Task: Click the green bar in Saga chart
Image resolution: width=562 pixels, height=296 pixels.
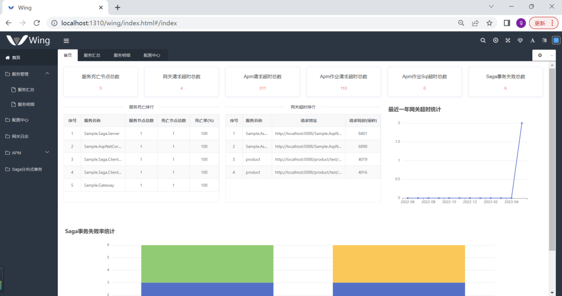Action: 207,264
